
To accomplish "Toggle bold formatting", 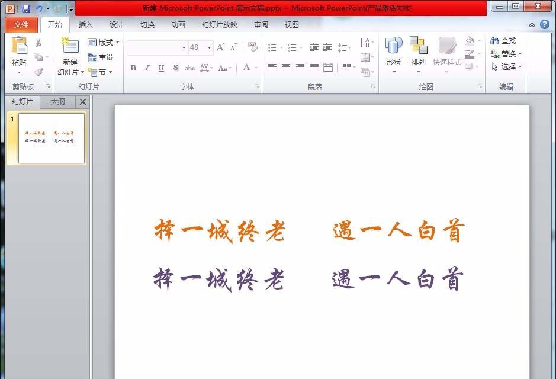I will [133, 68].
